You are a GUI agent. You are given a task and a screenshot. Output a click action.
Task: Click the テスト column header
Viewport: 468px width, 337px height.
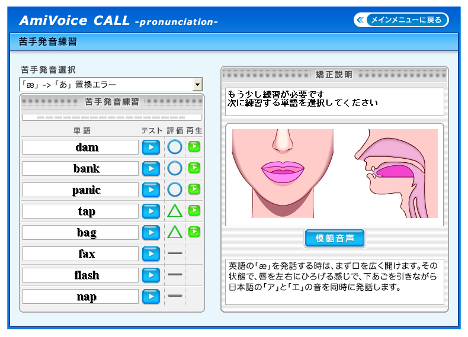pos(152,130)
